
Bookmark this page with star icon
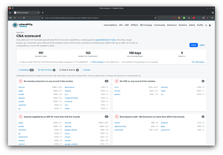155,18
